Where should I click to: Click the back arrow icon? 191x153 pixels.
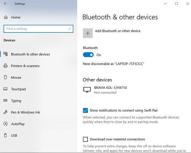coord(6,4)
